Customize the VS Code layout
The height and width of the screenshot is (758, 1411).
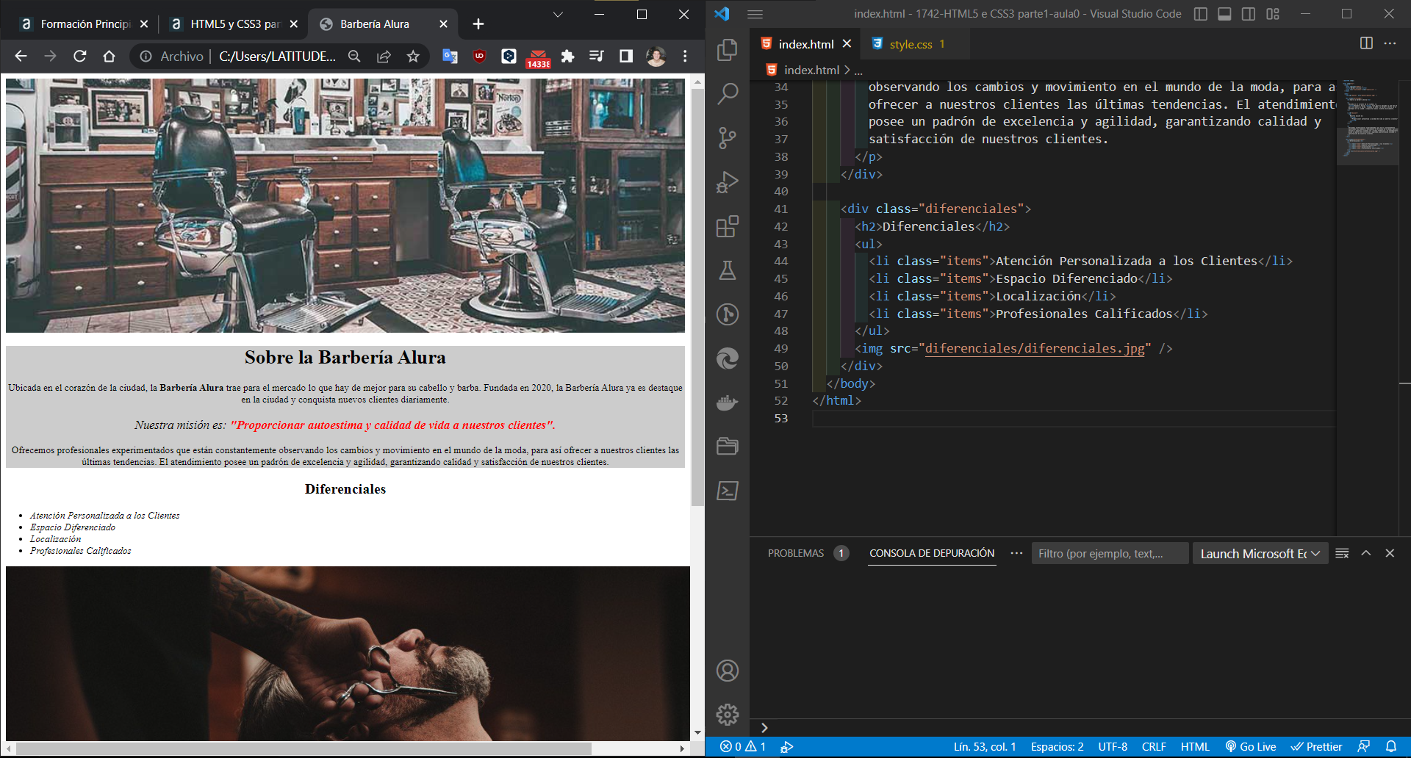(x=1273, y=14)
